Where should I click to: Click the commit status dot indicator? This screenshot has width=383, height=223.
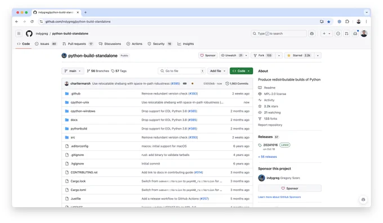click(193, 83)
